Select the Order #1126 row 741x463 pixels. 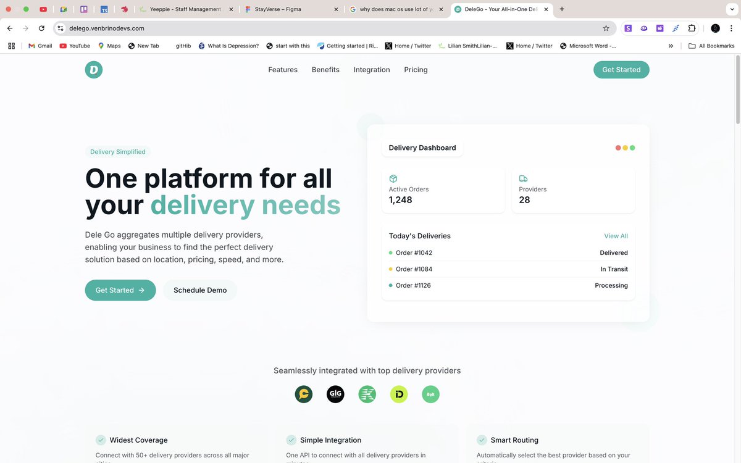pos(508,285)
